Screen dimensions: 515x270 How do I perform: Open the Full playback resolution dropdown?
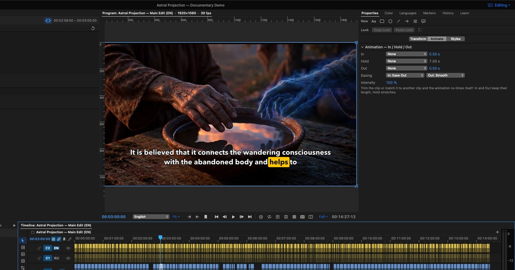pos(323,217)
